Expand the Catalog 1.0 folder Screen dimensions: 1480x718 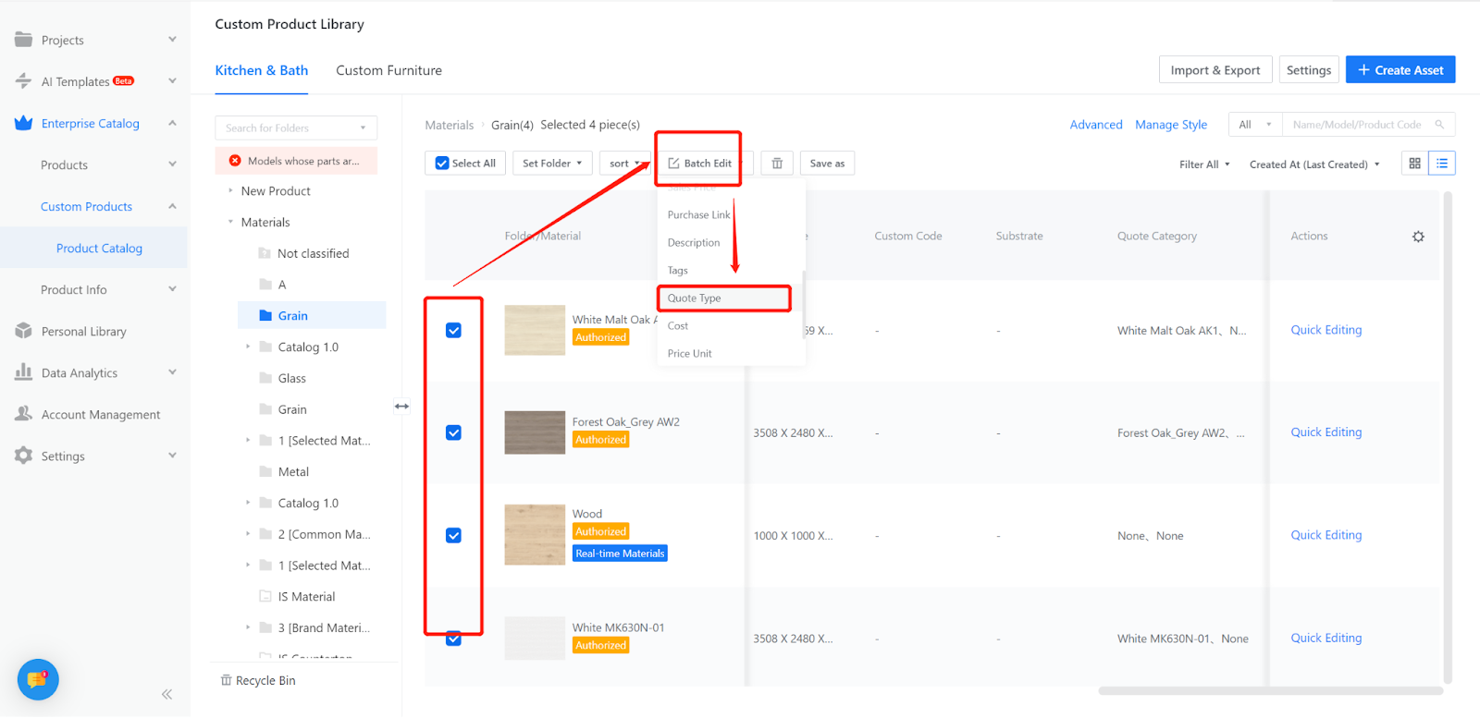[x=248, y=347]
